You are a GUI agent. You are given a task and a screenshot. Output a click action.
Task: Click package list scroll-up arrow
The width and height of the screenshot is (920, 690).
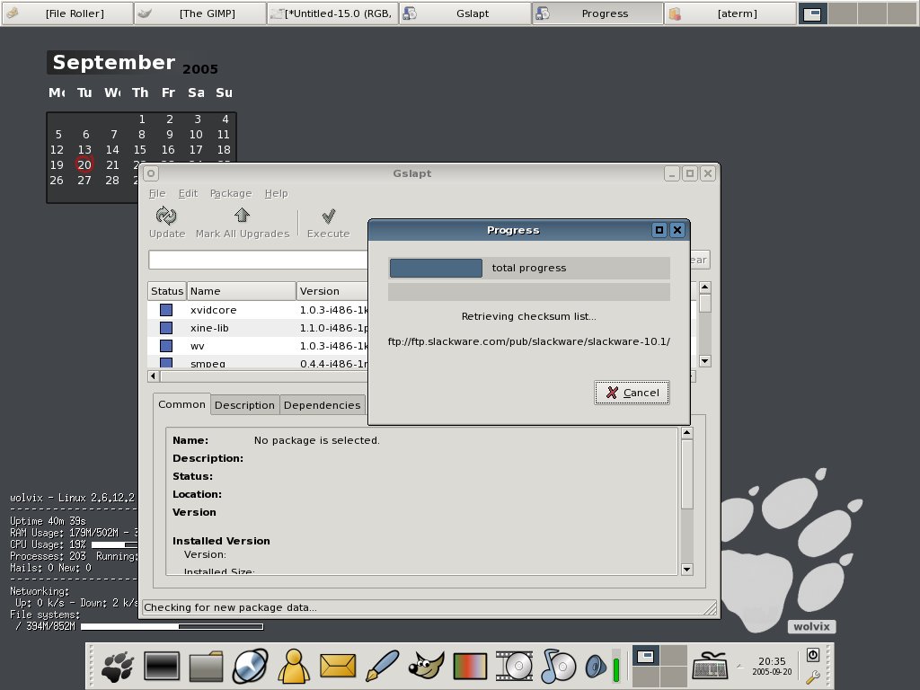pyautogui.click(x=705, y=287)
